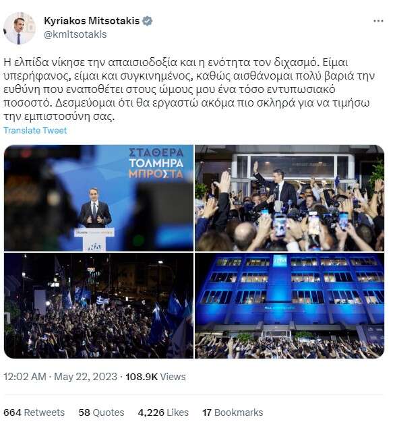Open the podium speech photo
The height and width of the screenshot is (428, 395).
click(x=98, y=198)
